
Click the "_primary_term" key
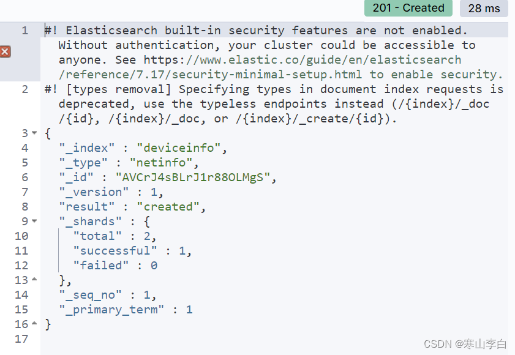(x=111, y=309)
